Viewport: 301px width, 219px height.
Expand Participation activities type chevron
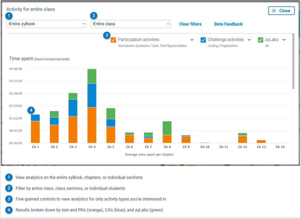(192, 40)
